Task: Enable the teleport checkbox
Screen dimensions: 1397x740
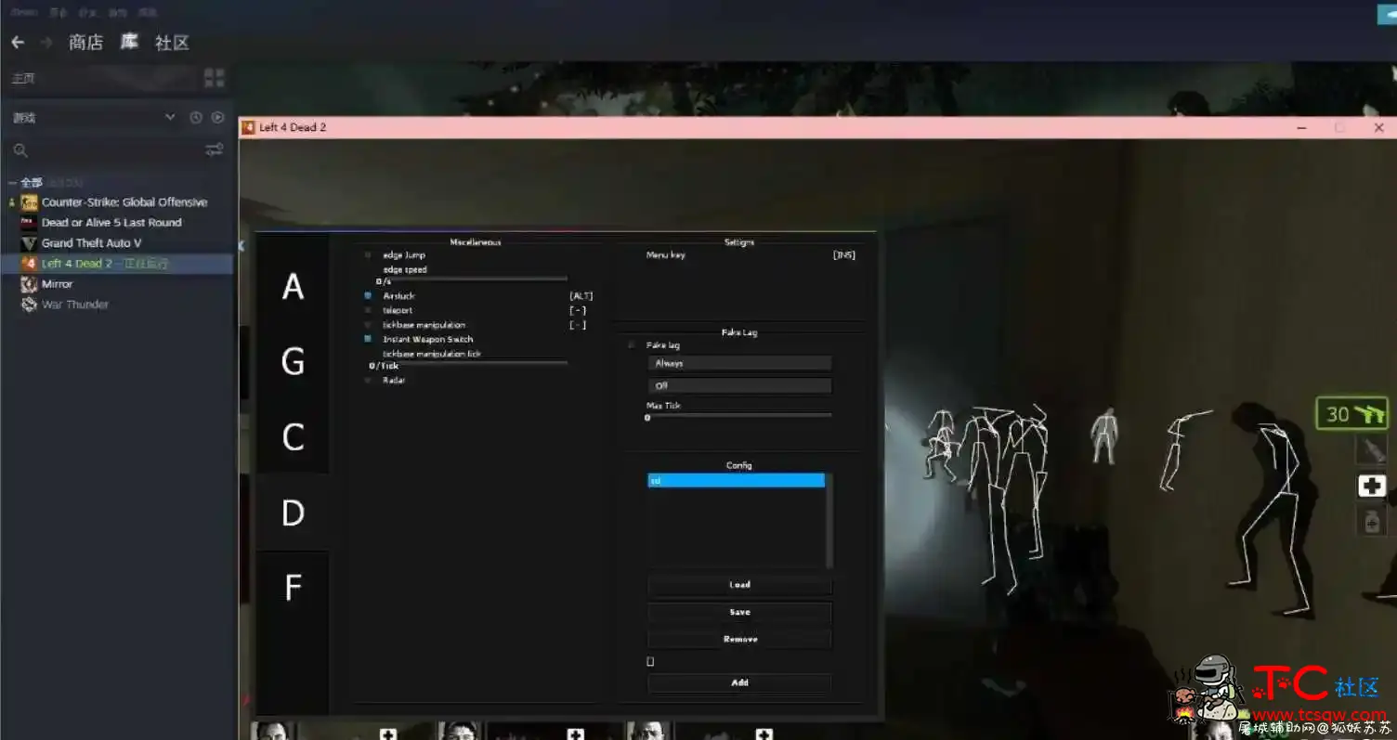Action: (368, 310)
